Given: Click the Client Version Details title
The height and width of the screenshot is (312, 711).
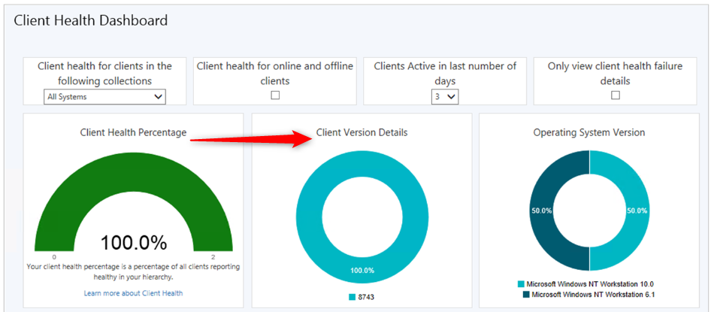Looking at the screenshot, I should click(362, 133).
